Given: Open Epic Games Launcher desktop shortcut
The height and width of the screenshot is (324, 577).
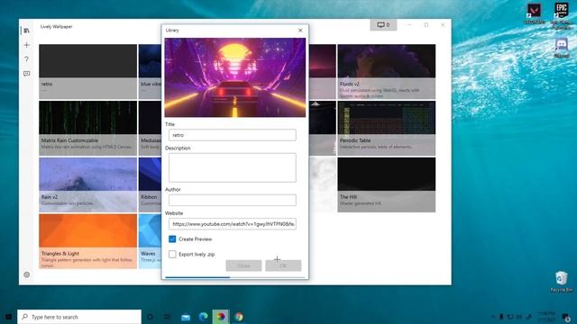Looking at the screenshot, I should click(x=562, y=15).
